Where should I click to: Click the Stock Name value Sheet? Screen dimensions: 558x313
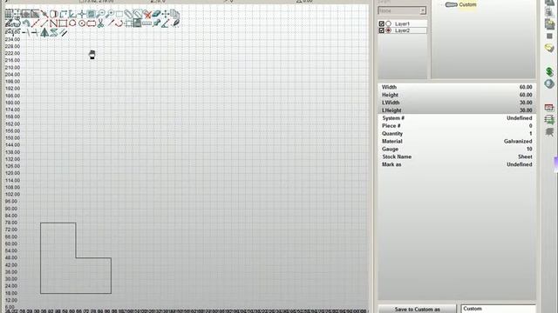(x=525, y=156)
